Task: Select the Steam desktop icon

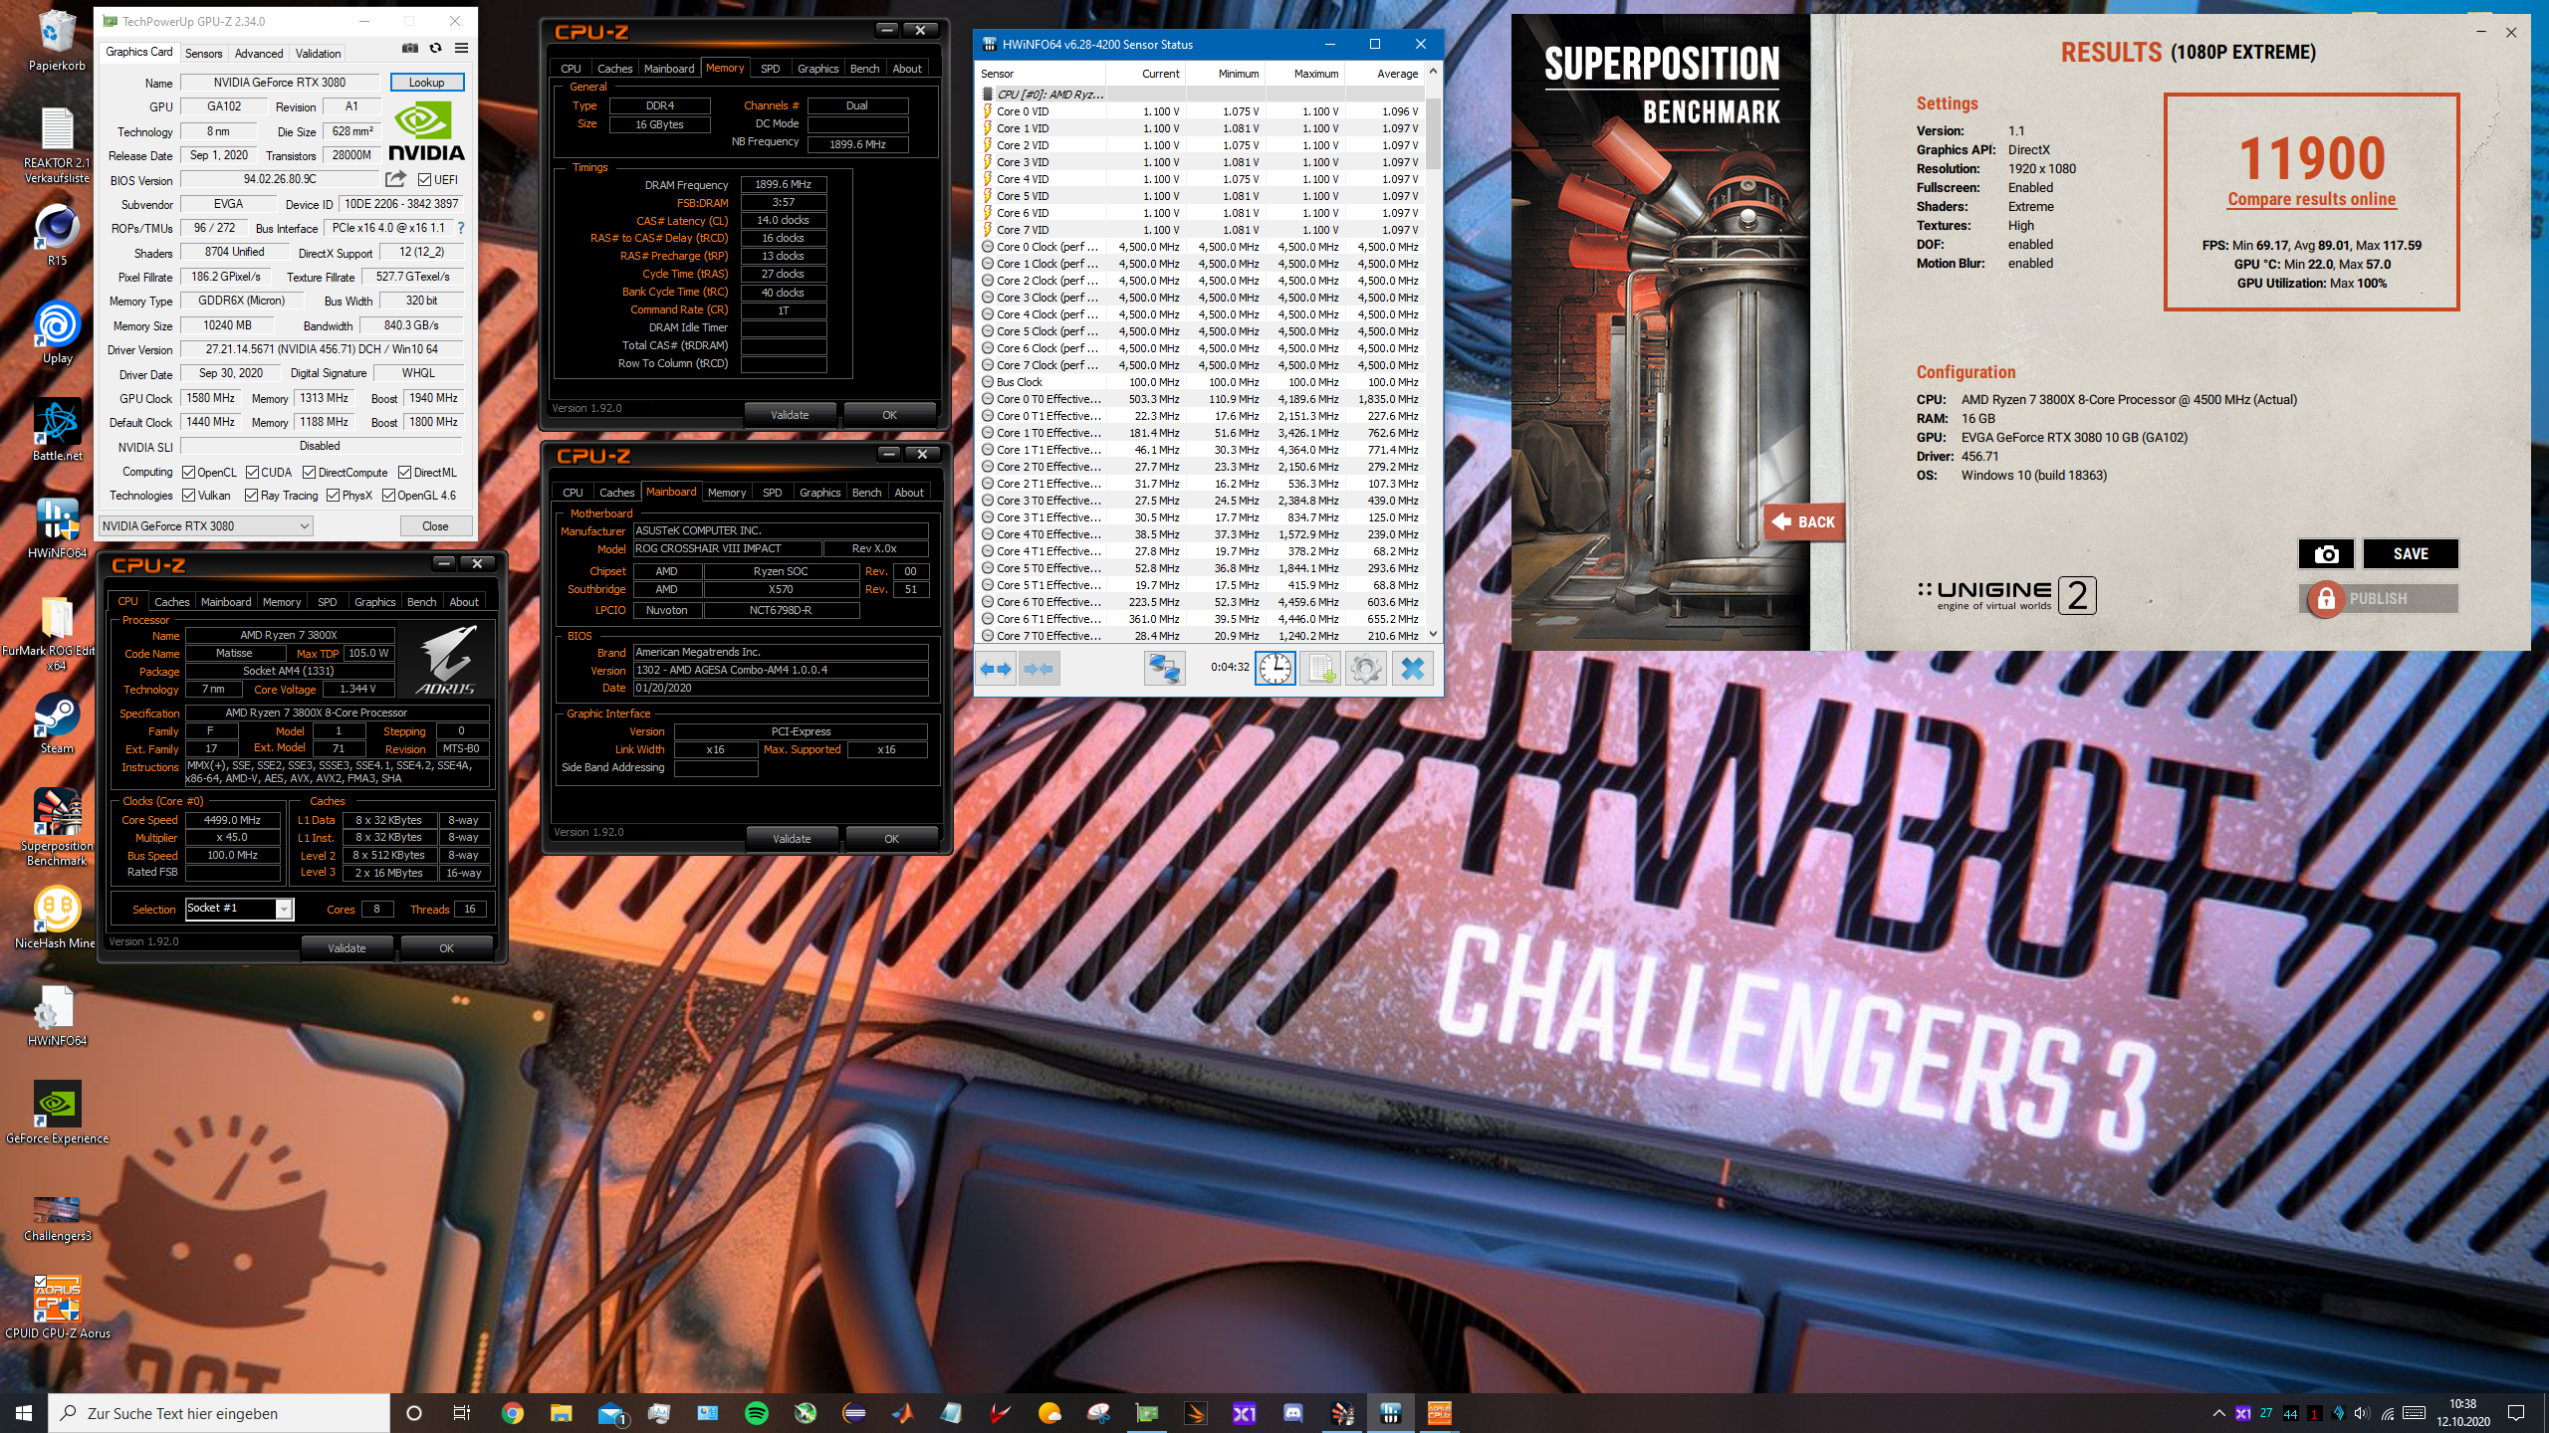Action: tap(57, 723)
